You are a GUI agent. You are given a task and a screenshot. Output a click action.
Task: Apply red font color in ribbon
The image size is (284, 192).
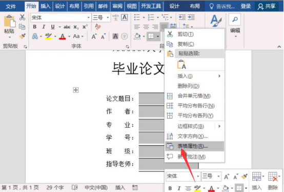click(63, 36)
